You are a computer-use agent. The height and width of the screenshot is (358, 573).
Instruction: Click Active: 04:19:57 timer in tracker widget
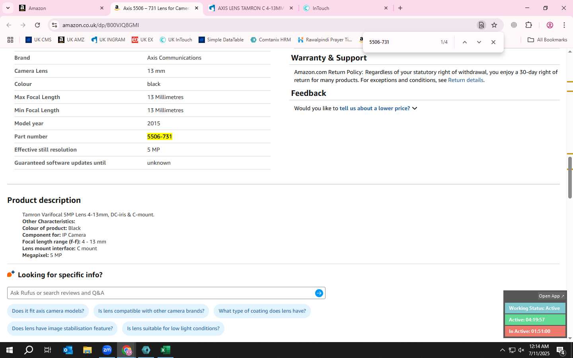[x=535, y=320]
